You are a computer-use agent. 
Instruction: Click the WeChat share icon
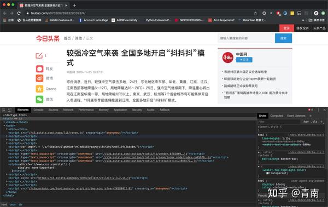tap(39, 99)
